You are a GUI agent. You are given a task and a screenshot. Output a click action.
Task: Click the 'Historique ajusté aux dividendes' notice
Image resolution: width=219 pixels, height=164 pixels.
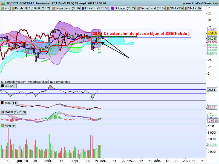click(x=49, y=82)
